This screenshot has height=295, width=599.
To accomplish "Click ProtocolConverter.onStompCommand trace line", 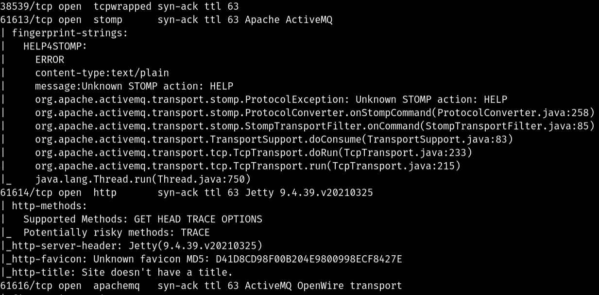I will point(315,113).
